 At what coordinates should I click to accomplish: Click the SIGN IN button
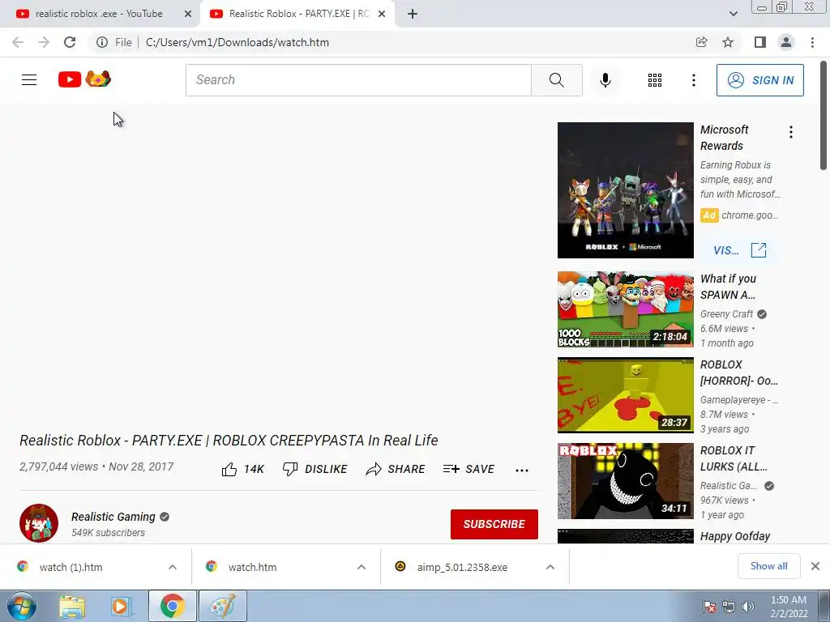(759, 80)
